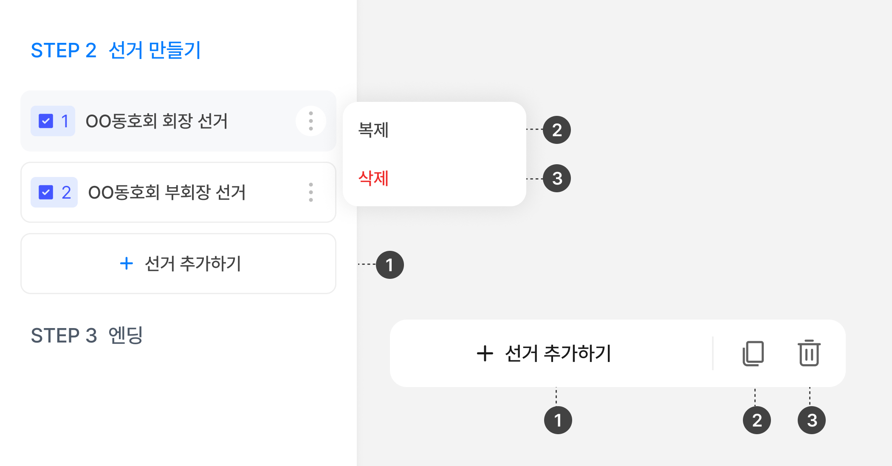Select the OO동호회 회장 선거 title text
Screen dimensions: 892x466
[157, 121]
